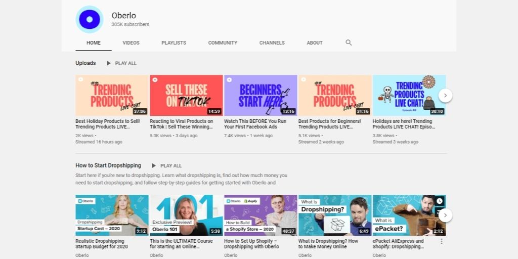
Task: Open the Sell These on TikTok thumbnail
Action: (186, 95)
